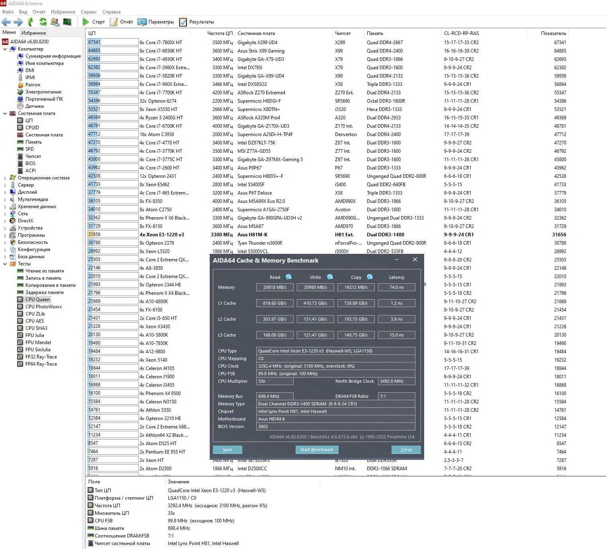Viewport: 606px width, 549px height.
Task: Collapse the Тесты tree node
Action: tap(5, 264)
